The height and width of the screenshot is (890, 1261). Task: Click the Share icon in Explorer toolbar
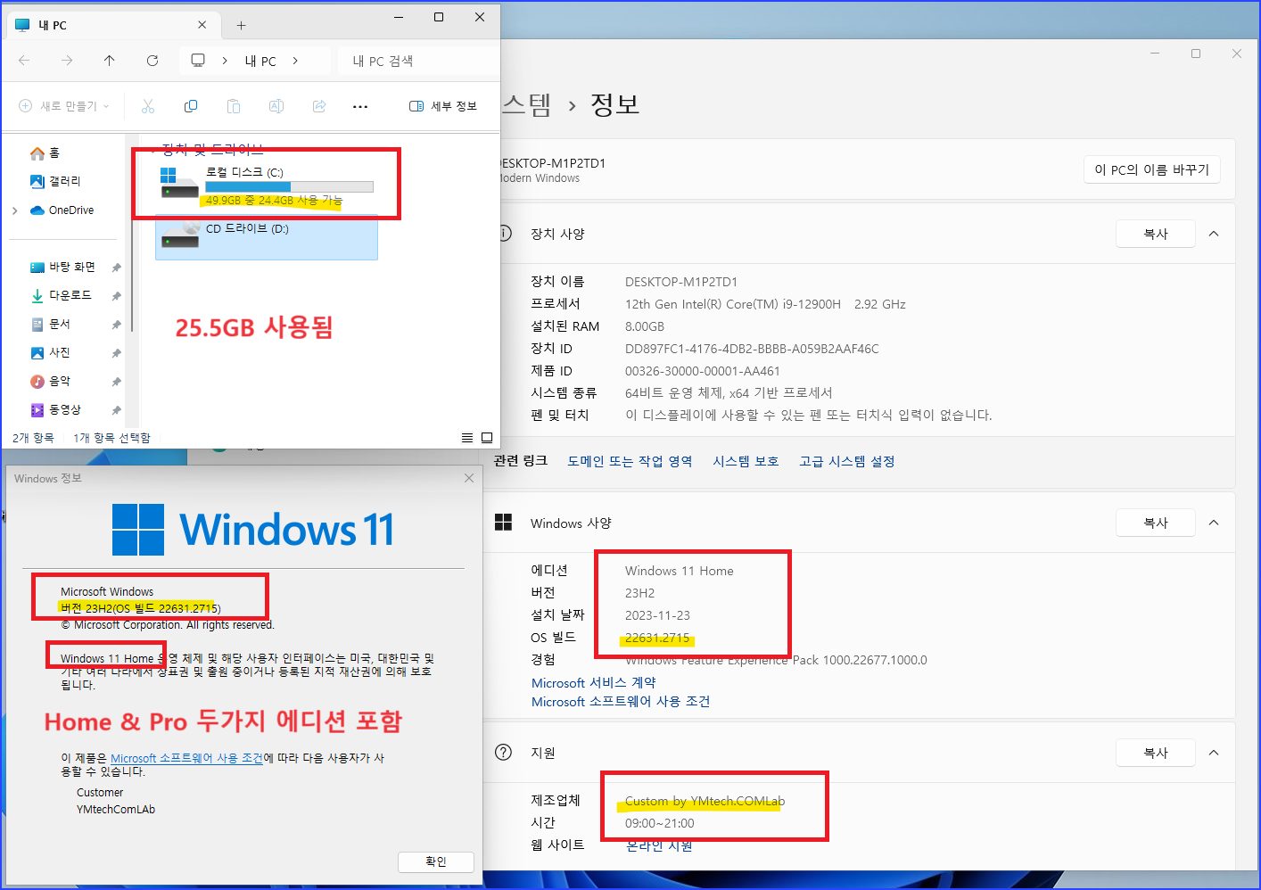coord(319,106)
